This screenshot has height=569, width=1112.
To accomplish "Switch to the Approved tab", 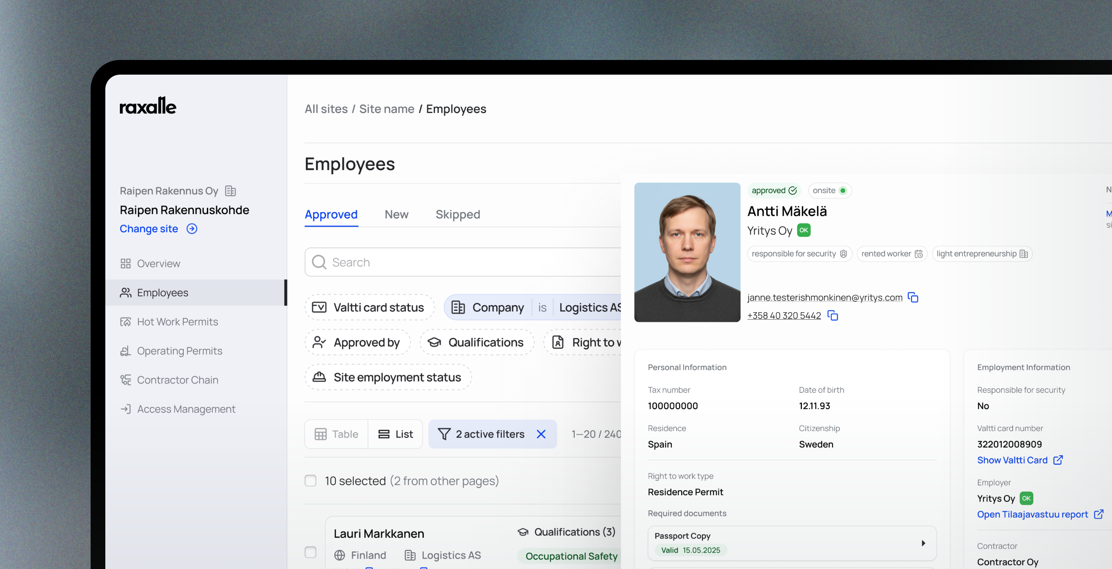I will coord(331,214).
